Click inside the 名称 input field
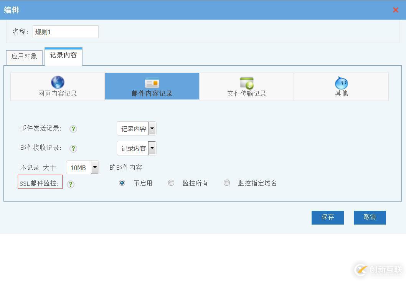This screenshot has height=281, width=406. click(x=65, y=31)
